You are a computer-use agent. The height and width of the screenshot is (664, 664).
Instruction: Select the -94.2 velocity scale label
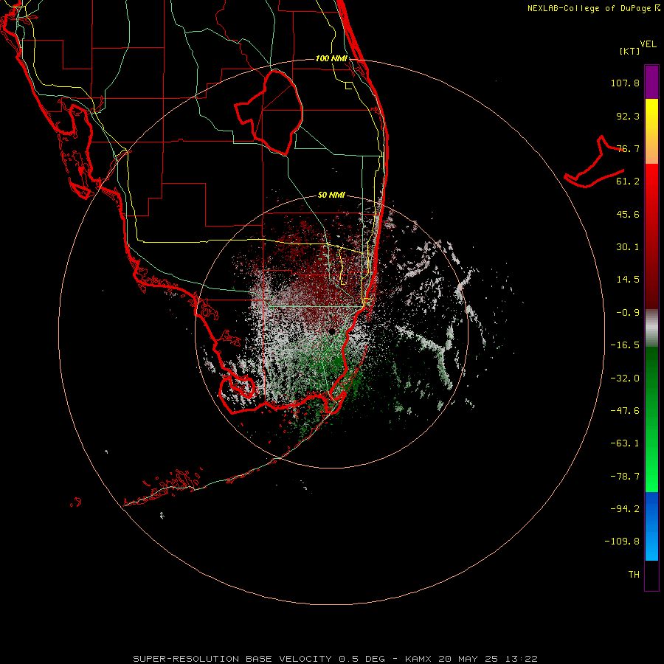[x=625, y=509]
